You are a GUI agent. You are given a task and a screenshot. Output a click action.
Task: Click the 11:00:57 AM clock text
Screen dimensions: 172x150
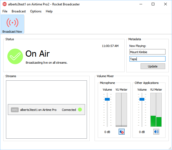(x=110, y=46)
